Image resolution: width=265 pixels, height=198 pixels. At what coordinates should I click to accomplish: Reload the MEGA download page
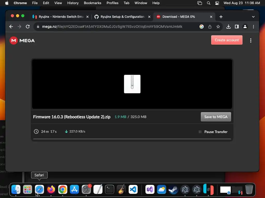pyautogui.click(x=28, y=27)
